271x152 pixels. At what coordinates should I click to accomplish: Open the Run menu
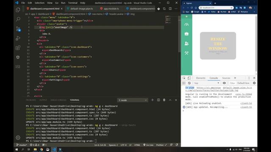[63, 3]
